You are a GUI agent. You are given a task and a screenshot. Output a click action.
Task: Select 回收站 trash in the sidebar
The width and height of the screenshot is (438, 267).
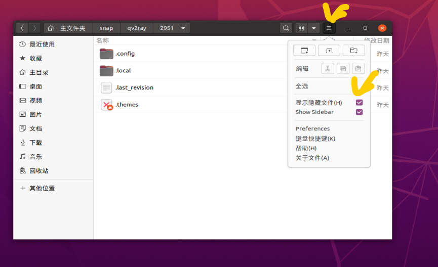(53, 171)
